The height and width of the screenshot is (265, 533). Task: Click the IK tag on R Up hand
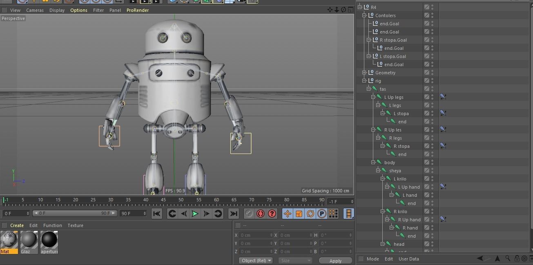point(443,219)
